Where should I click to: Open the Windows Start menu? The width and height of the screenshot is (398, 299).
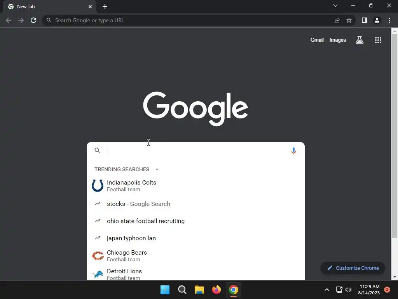click(165, 290)
